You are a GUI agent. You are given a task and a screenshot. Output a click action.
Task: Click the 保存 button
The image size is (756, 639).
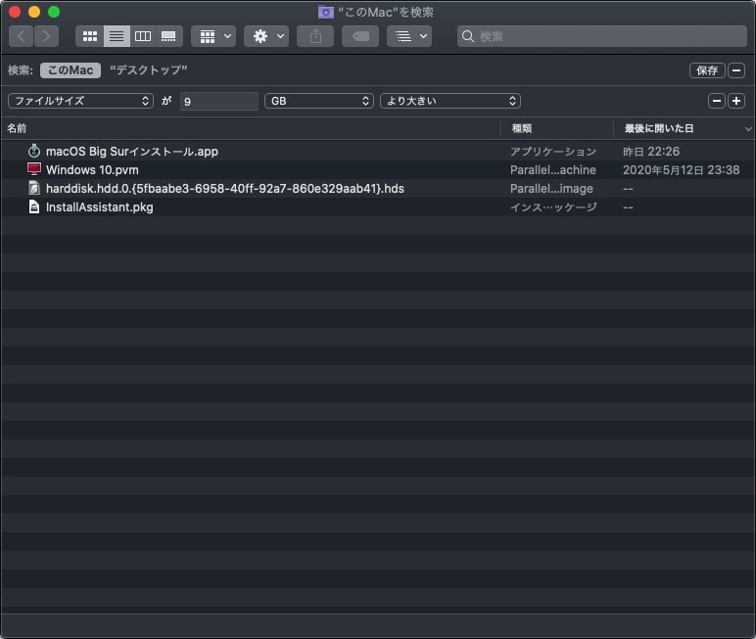(x=707, y=70)
